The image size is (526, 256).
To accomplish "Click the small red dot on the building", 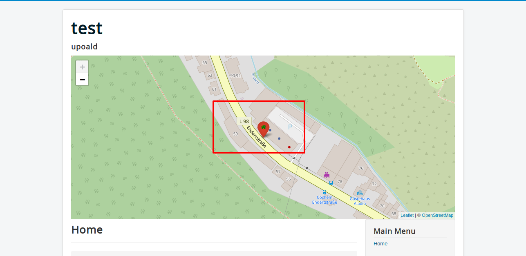I will (x=289, y=147).
